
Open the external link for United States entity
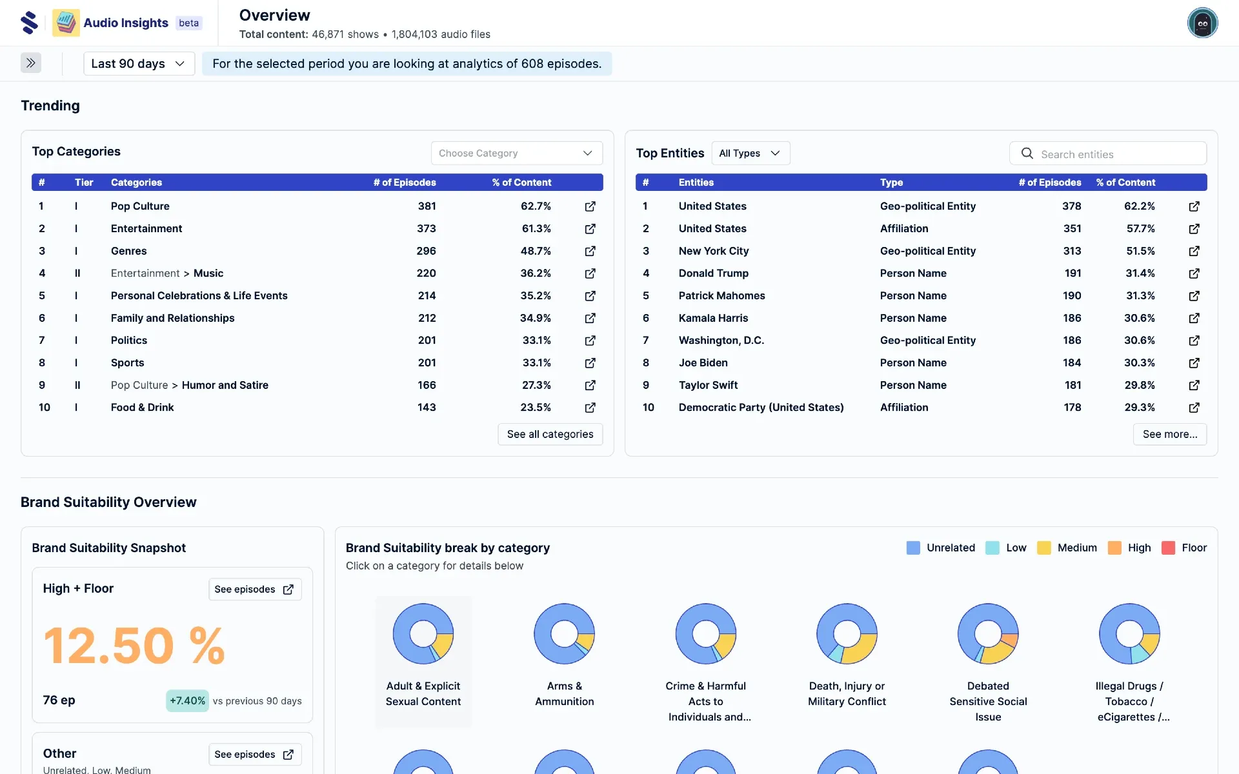1194,206
